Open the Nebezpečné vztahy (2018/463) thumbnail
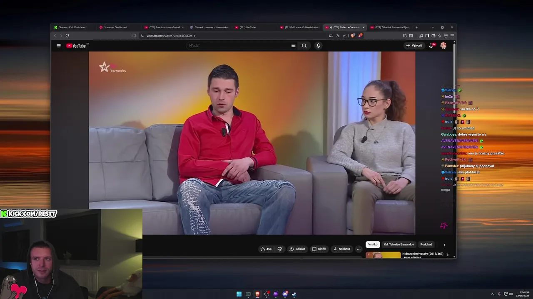Image resolution: width=533 pixels, height=299 pixels. pos(383,255)
